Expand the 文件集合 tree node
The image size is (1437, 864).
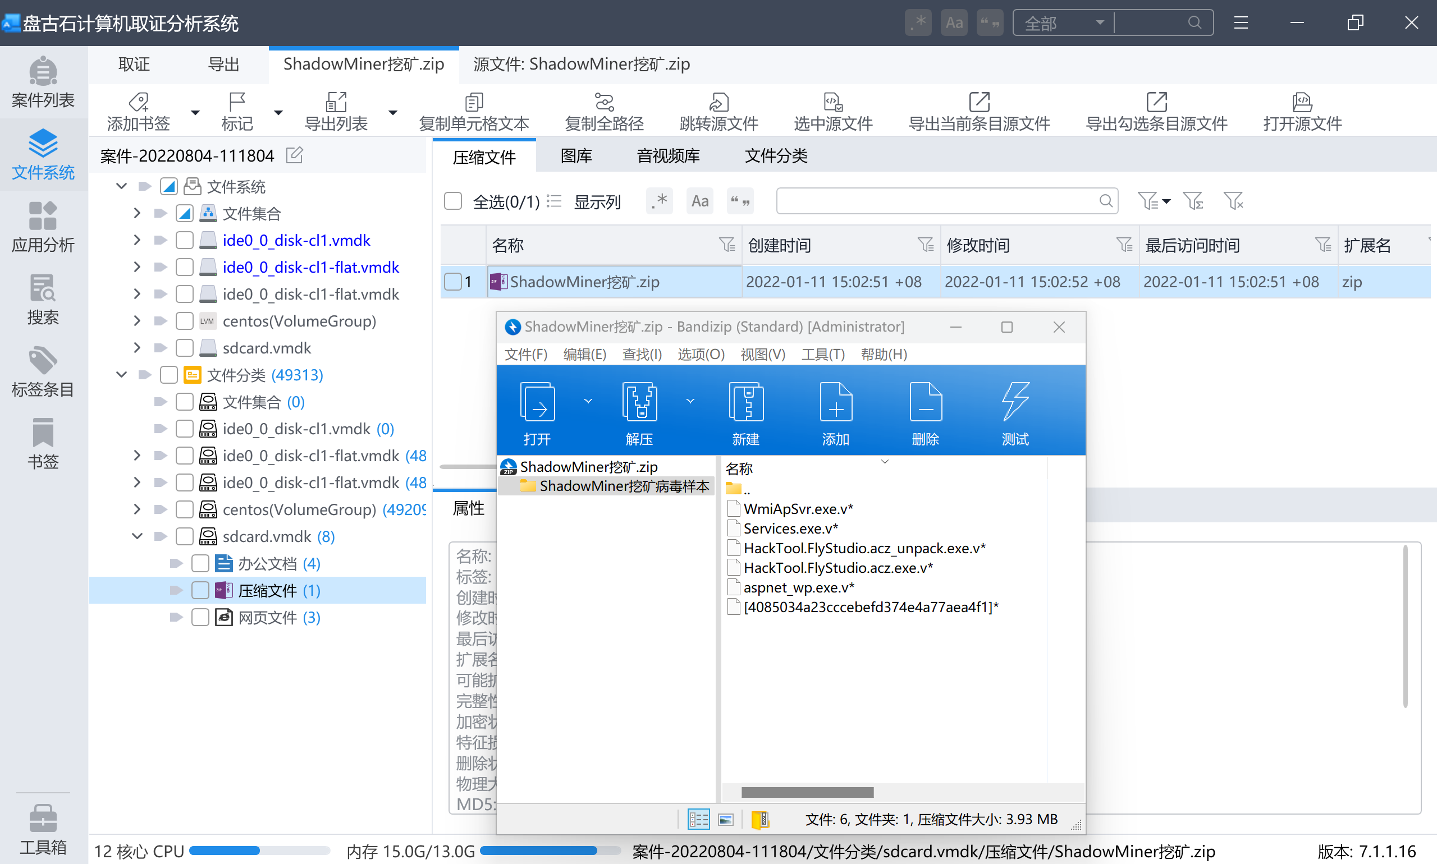click(x=137, y=213)
